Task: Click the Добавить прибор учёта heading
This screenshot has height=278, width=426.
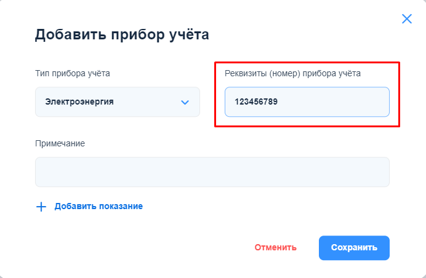Action: (122, 34)
